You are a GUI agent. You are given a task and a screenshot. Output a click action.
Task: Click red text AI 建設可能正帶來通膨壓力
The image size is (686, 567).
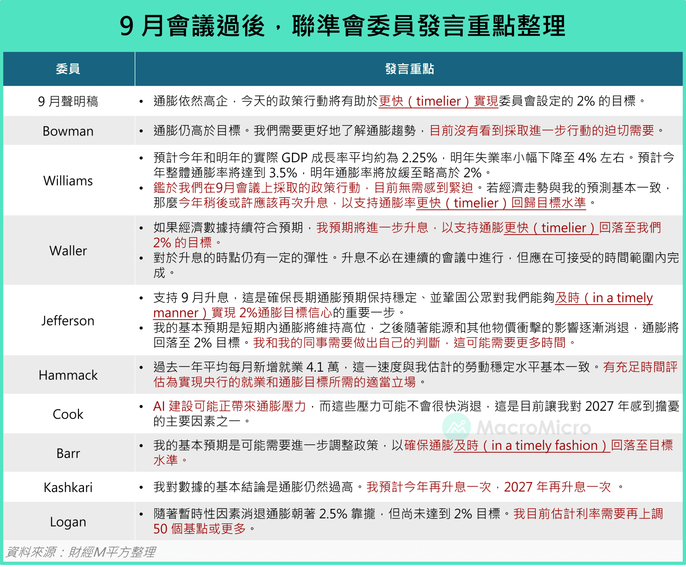pos(229,406)
